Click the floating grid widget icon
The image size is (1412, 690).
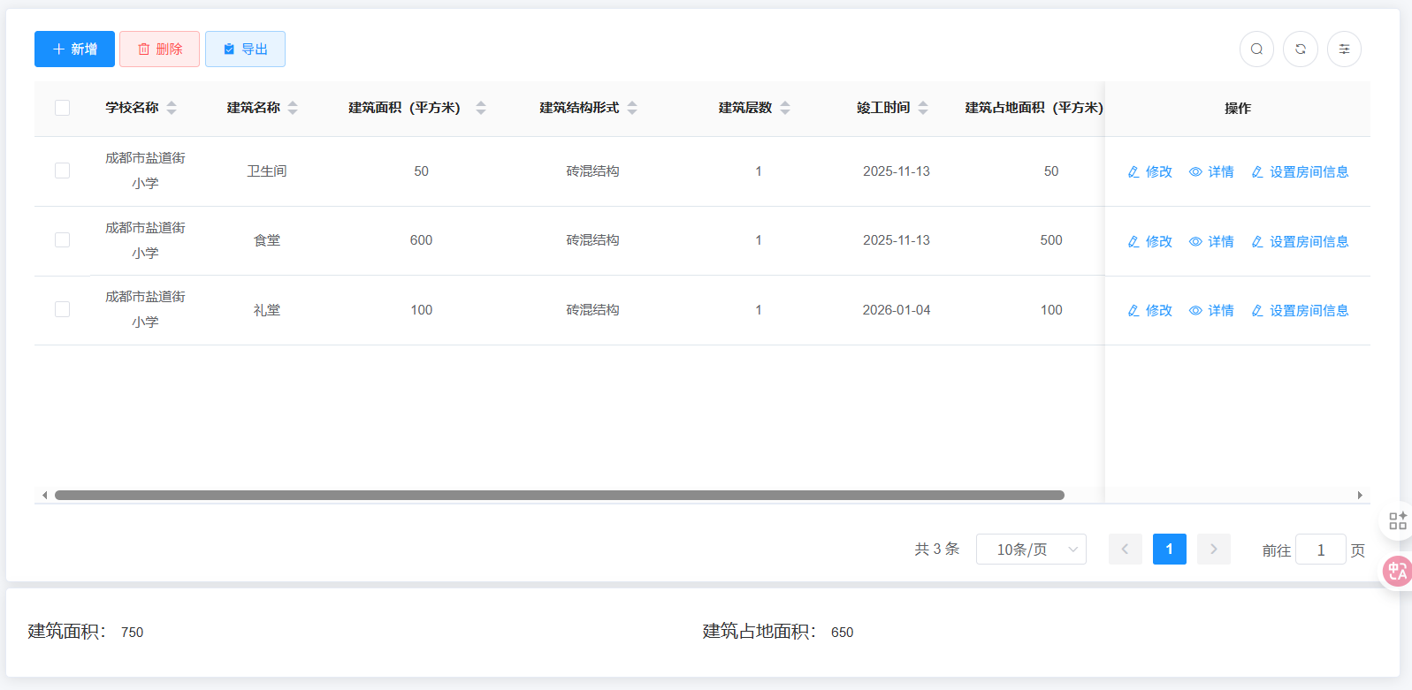coord(1397,521)
